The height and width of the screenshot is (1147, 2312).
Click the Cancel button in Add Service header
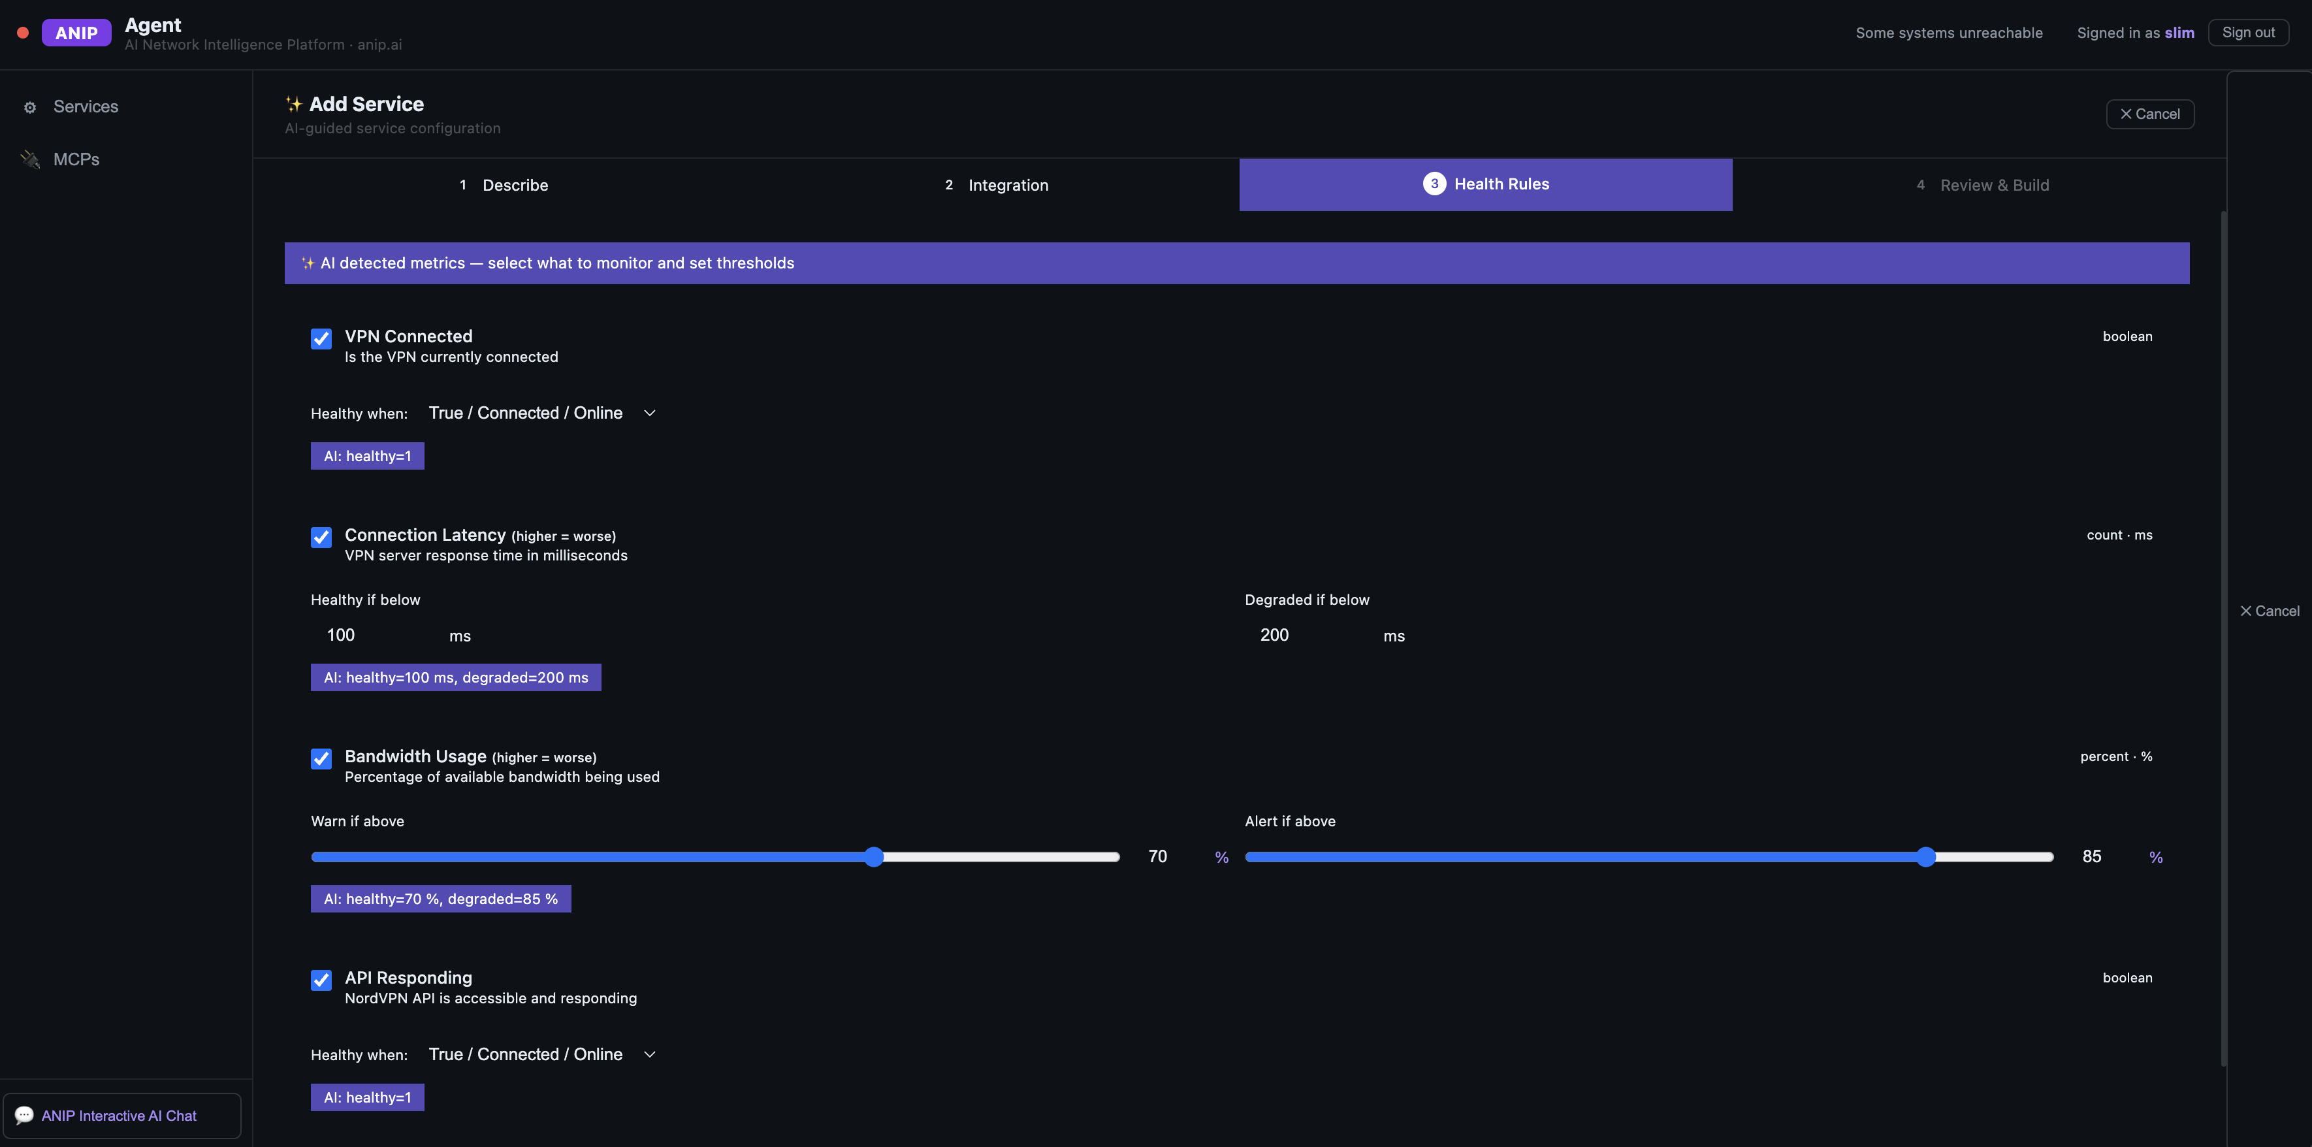[2149, 114]
